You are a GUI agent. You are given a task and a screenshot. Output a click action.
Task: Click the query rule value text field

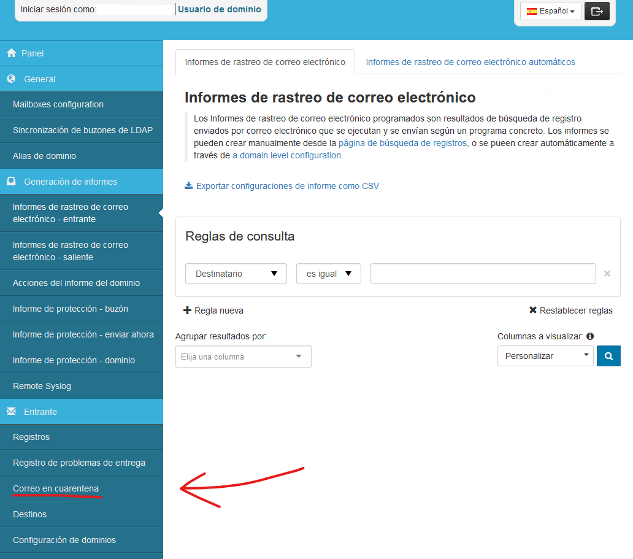483,274
